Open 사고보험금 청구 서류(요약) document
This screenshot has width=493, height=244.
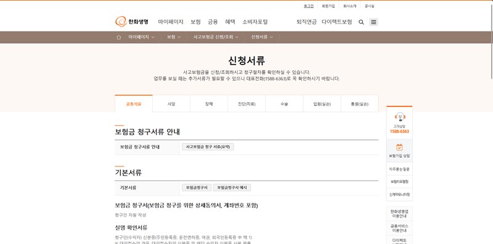208,147
